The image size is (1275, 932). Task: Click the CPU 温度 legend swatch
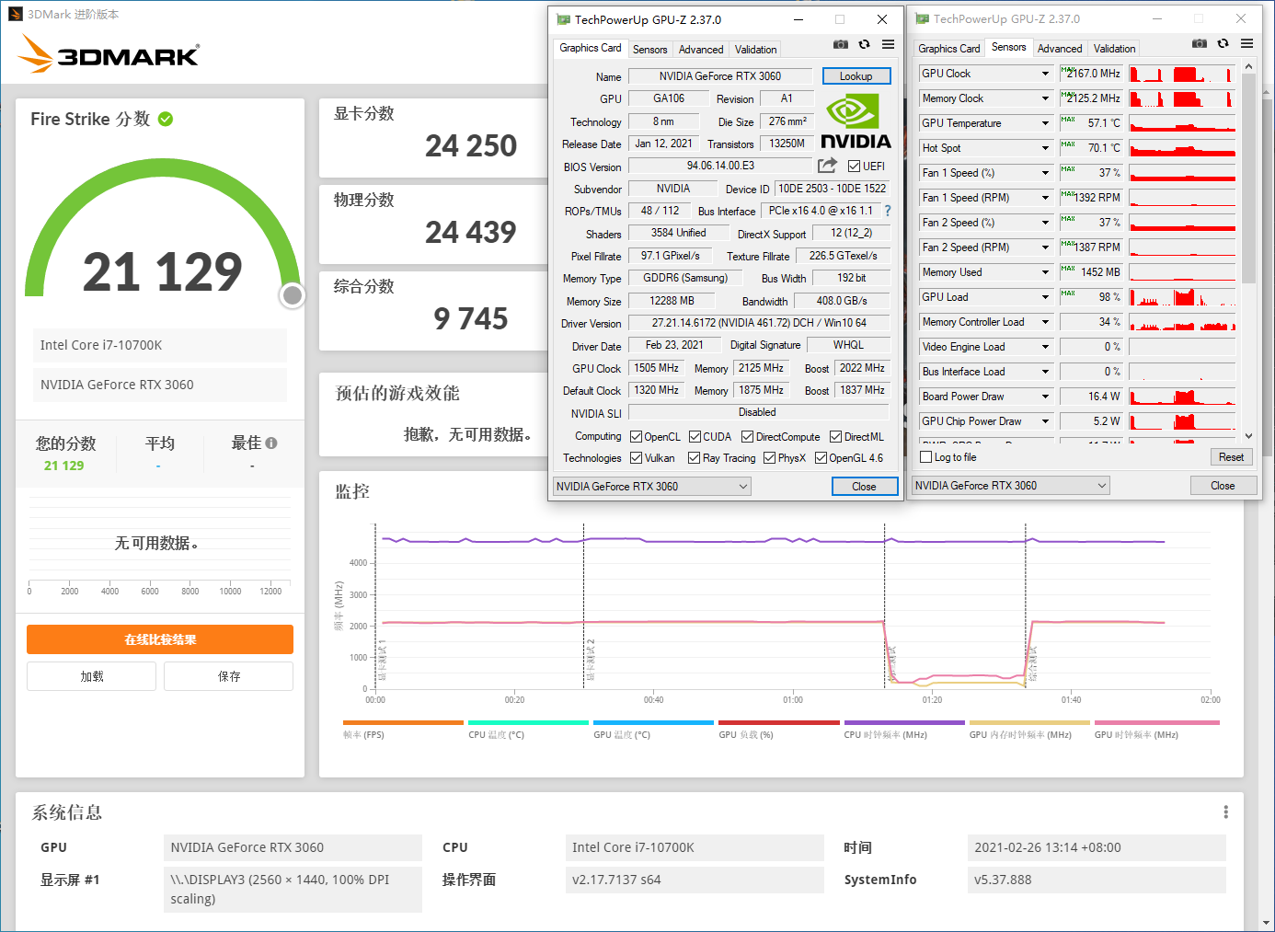point(528,722)
